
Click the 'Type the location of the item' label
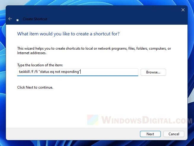40,65
